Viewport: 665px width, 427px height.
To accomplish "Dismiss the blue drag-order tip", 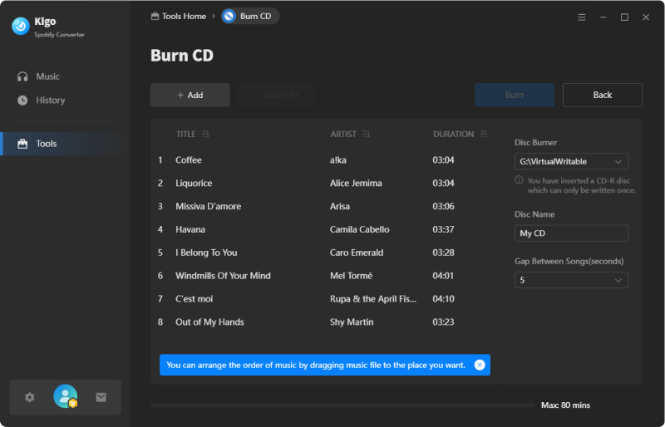I will click(x=480, y=365).
